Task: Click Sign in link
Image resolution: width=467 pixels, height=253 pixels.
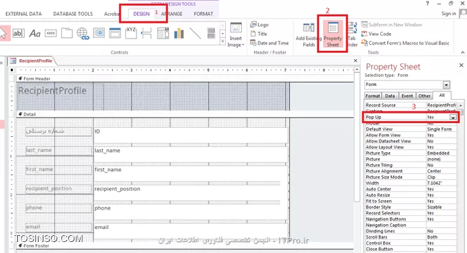Action: click(x=448, y=14)
